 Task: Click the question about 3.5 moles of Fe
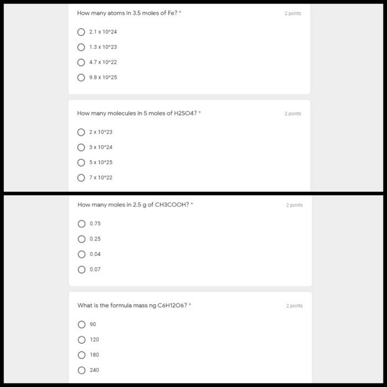(127, 13)
